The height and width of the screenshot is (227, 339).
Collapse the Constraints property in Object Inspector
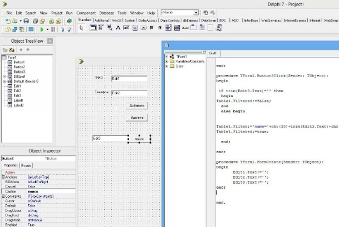tap(3, 196)
